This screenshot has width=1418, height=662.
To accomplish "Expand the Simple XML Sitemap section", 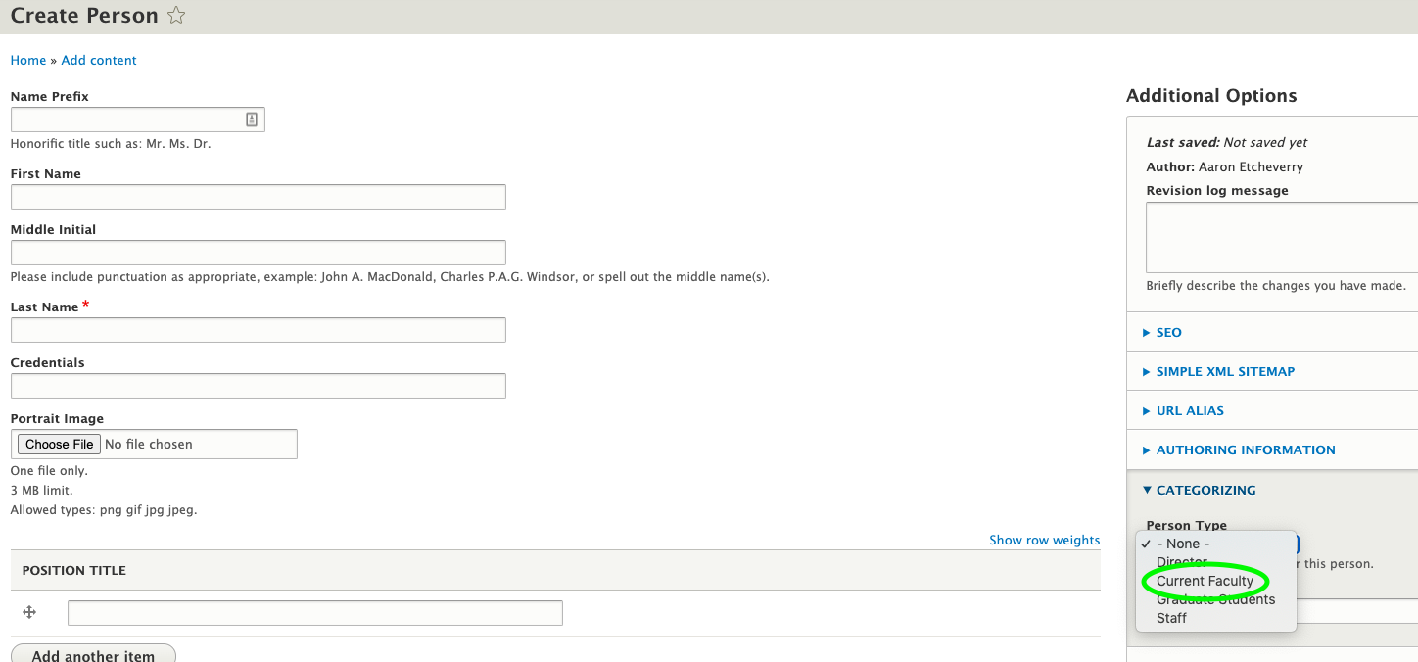I will 1225,371.
